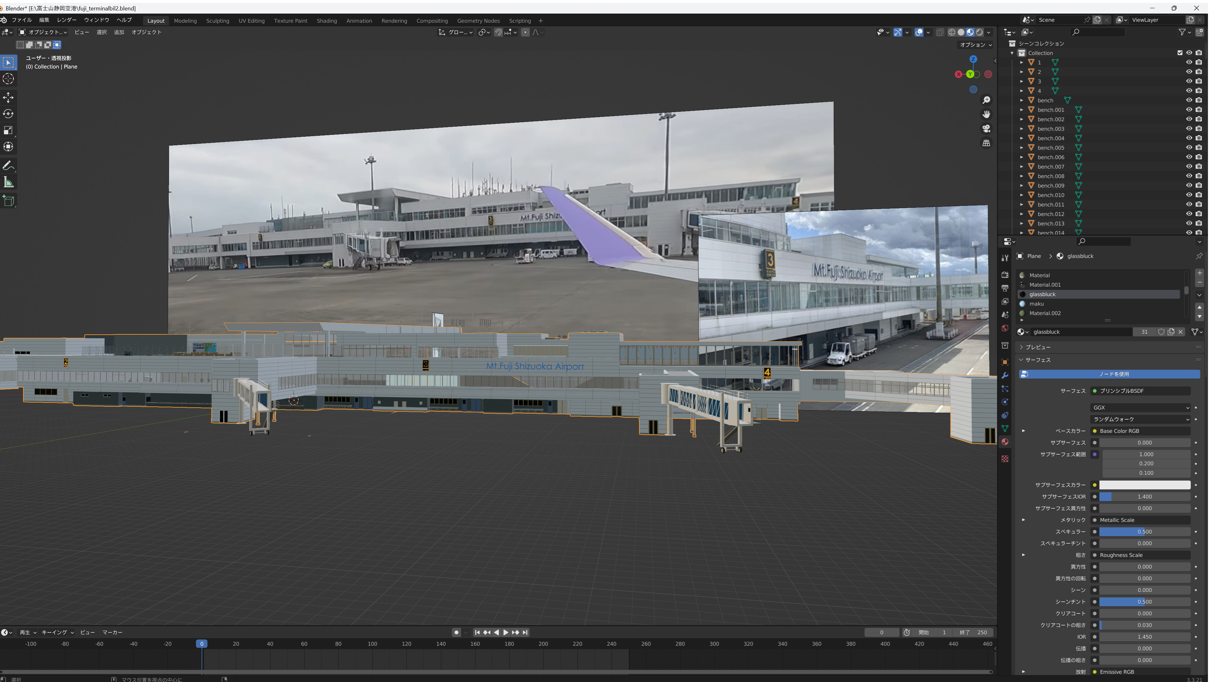Toggle the Collection exclude checkbox

click(1180, 53)
